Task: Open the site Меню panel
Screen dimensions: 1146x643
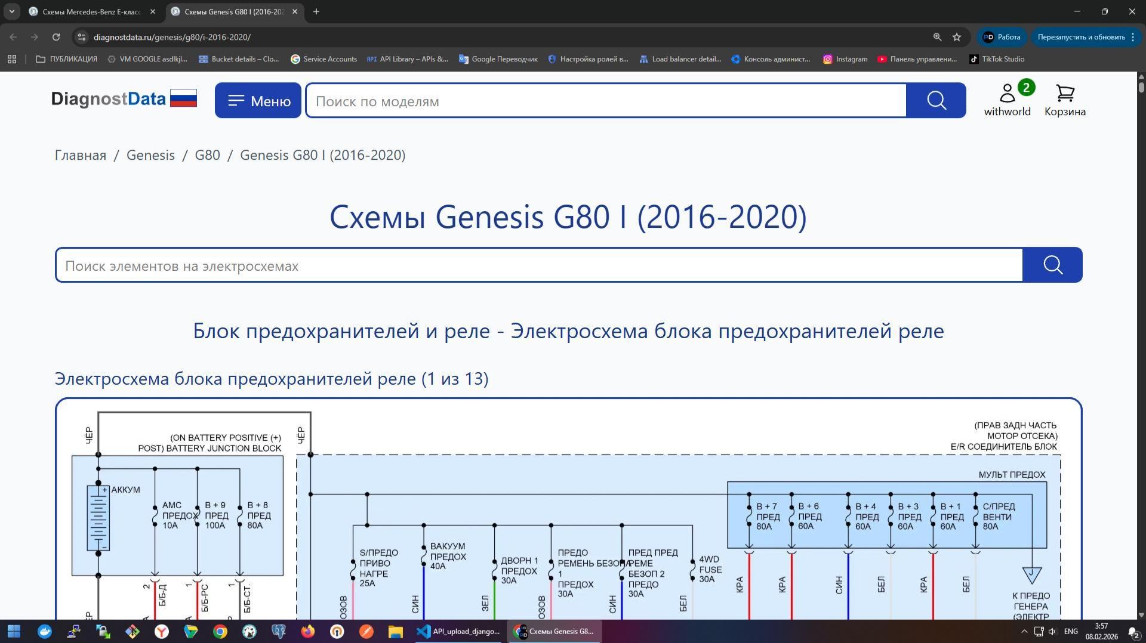Action: click(x=257, y=100)
